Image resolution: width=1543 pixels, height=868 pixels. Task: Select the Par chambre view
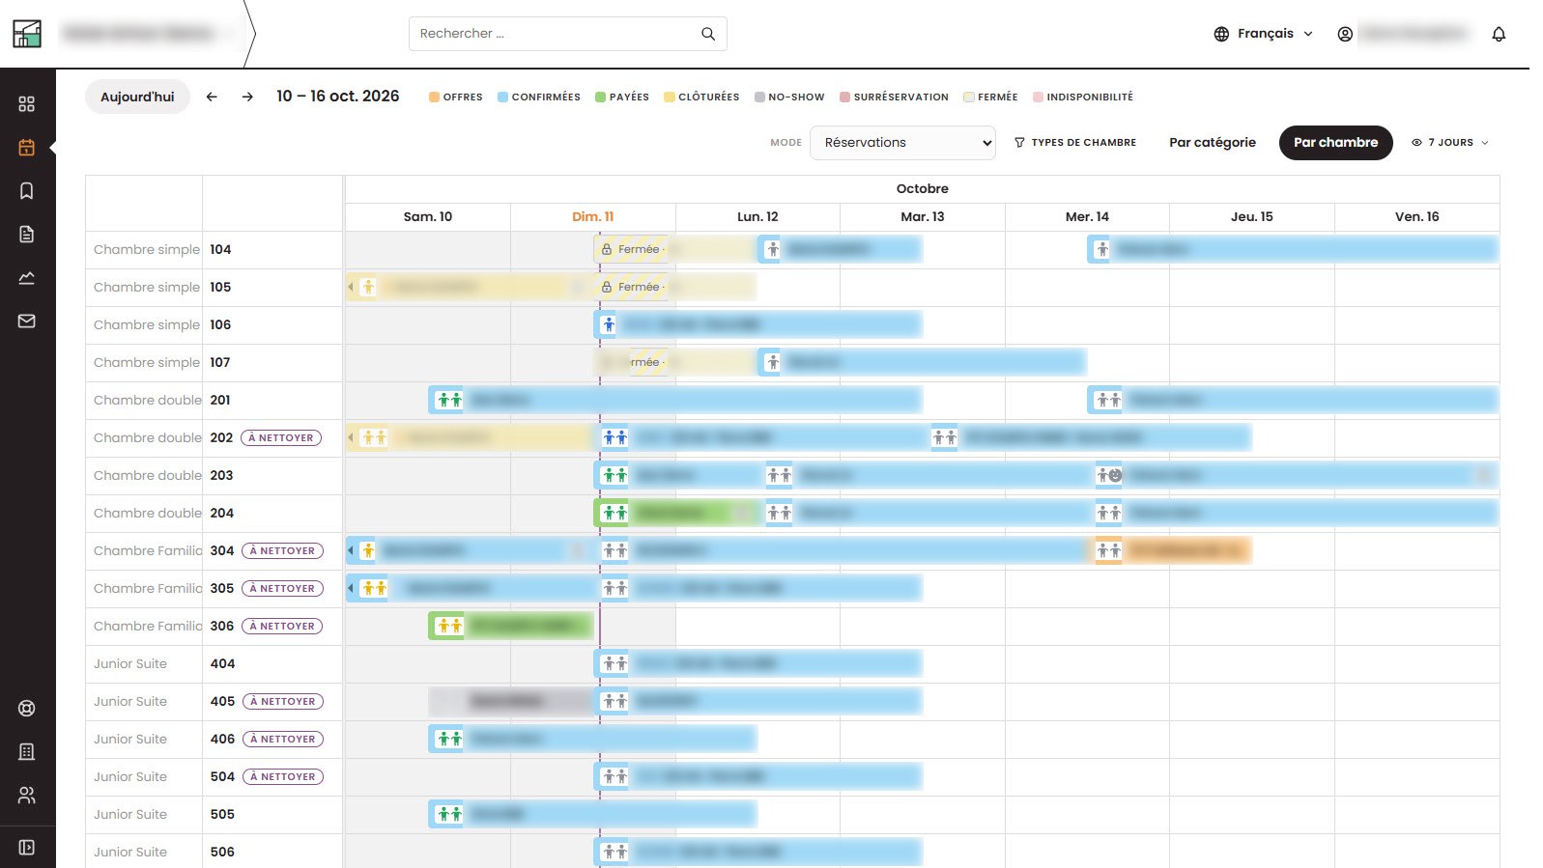tap(1336, 143)
